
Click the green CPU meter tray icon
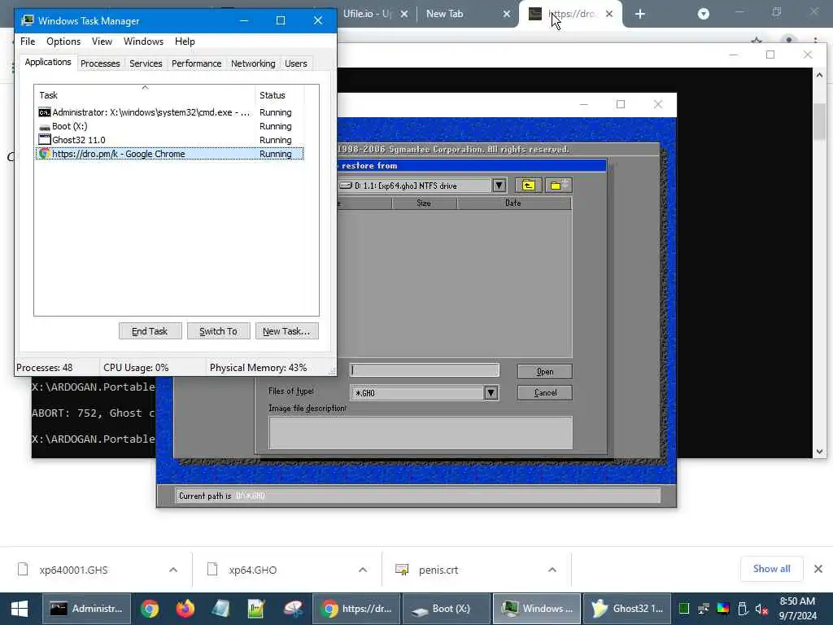[684, 609]
